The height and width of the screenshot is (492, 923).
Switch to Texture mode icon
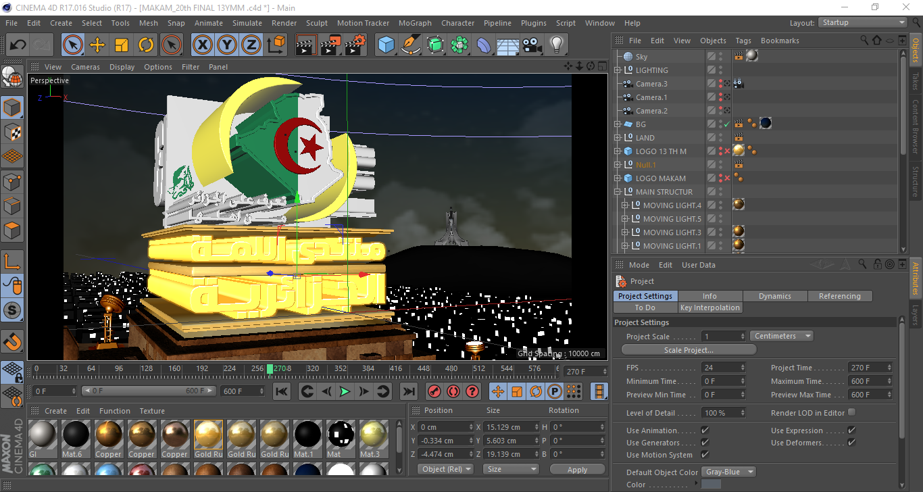tap(12, 132)
